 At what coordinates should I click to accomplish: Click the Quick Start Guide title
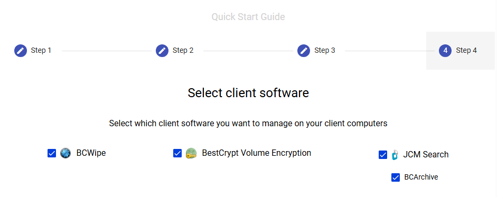pyautogui.click(x=248, y=17)
